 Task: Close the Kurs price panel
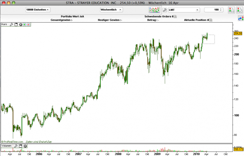coord(21,24)
